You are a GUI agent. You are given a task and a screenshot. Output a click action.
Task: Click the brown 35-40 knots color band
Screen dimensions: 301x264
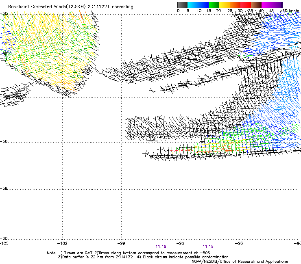pos(256,5)
